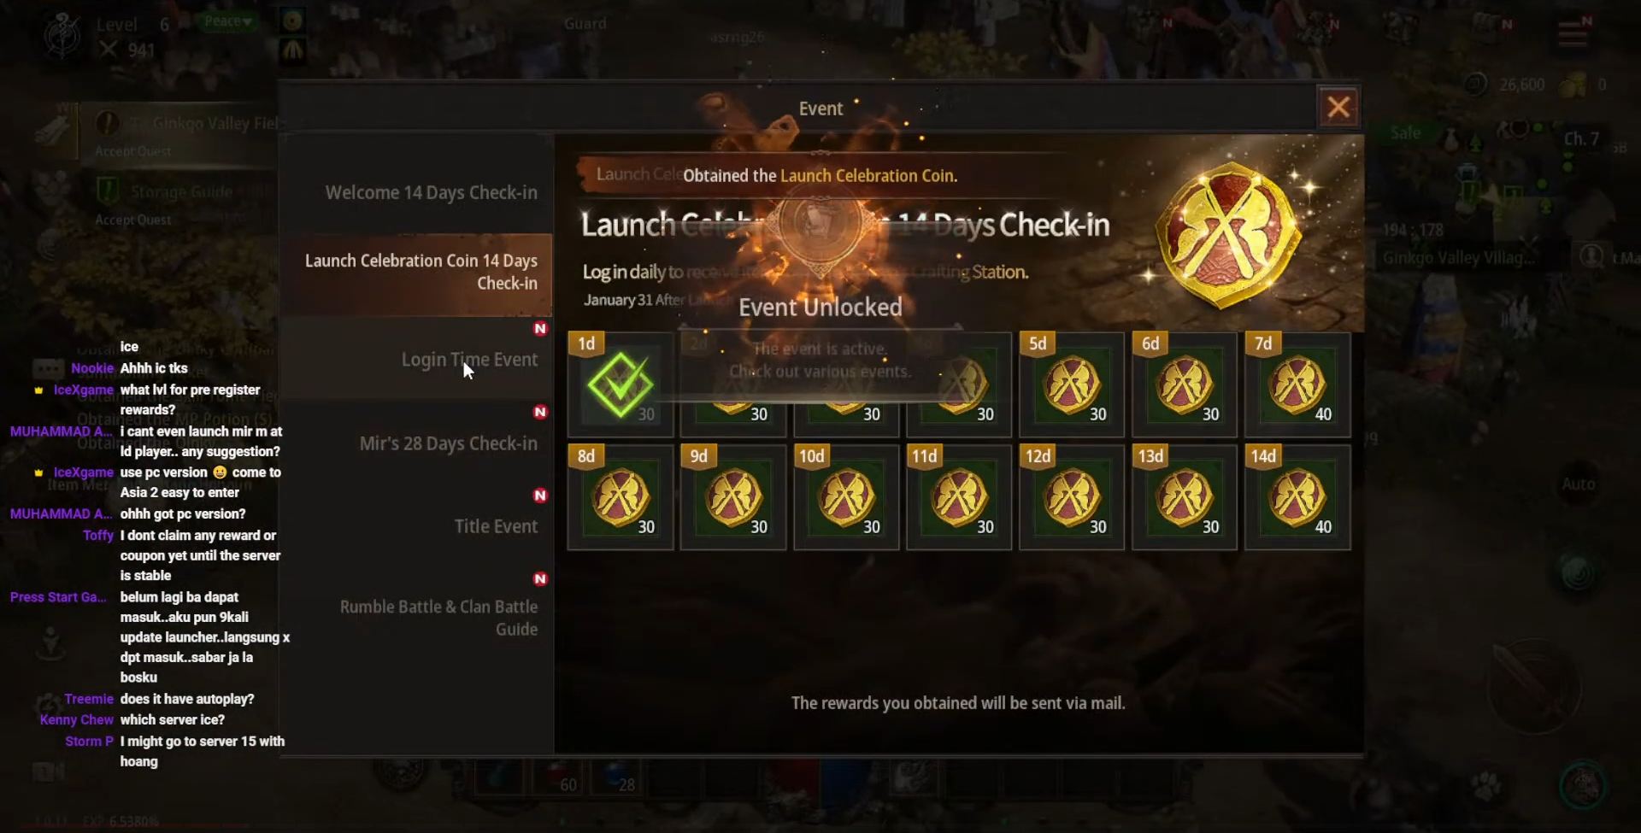Open the hamburger main menu icon
1641x833 pixels.
coord(1573,34)
